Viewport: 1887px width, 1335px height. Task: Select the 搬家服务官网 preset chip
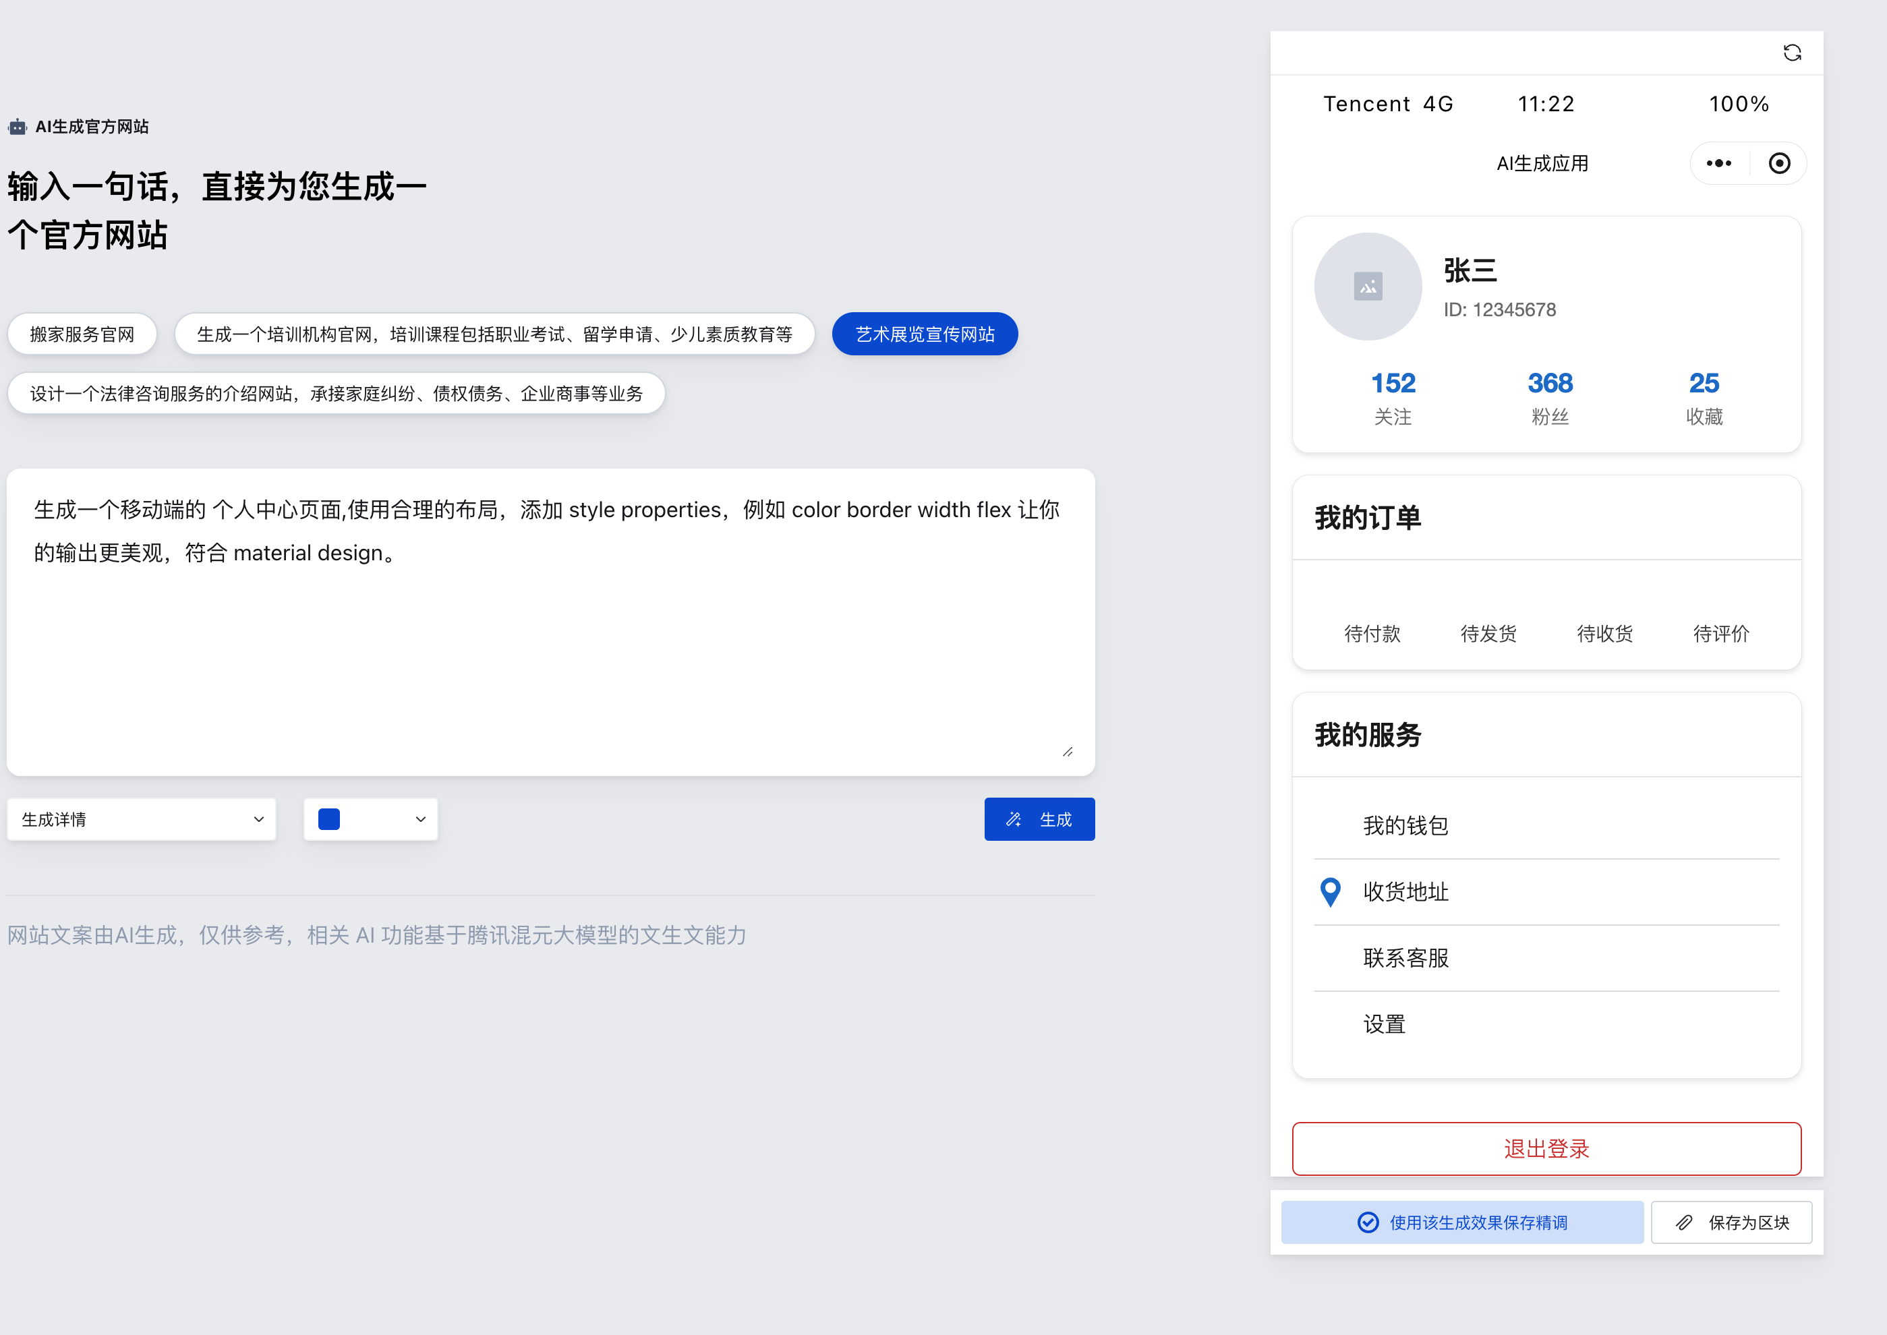point(82,334)
